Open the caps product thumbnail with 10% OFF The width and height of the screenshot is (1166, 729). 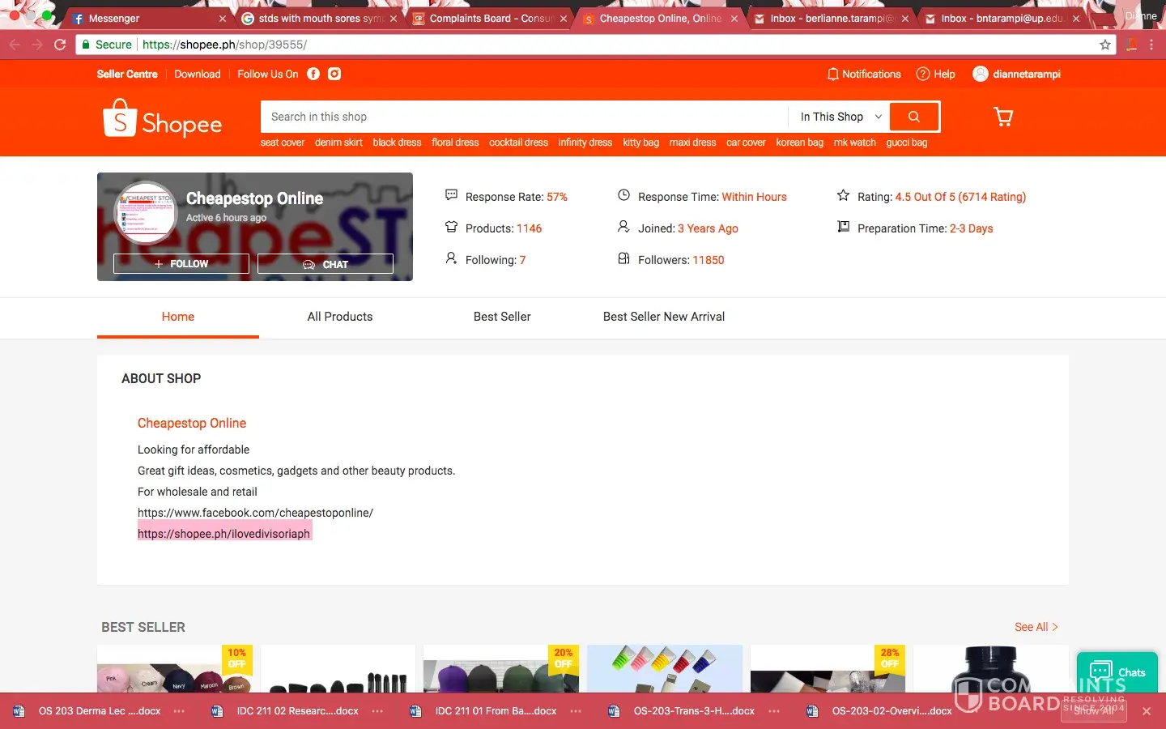(x=175, y=669)
